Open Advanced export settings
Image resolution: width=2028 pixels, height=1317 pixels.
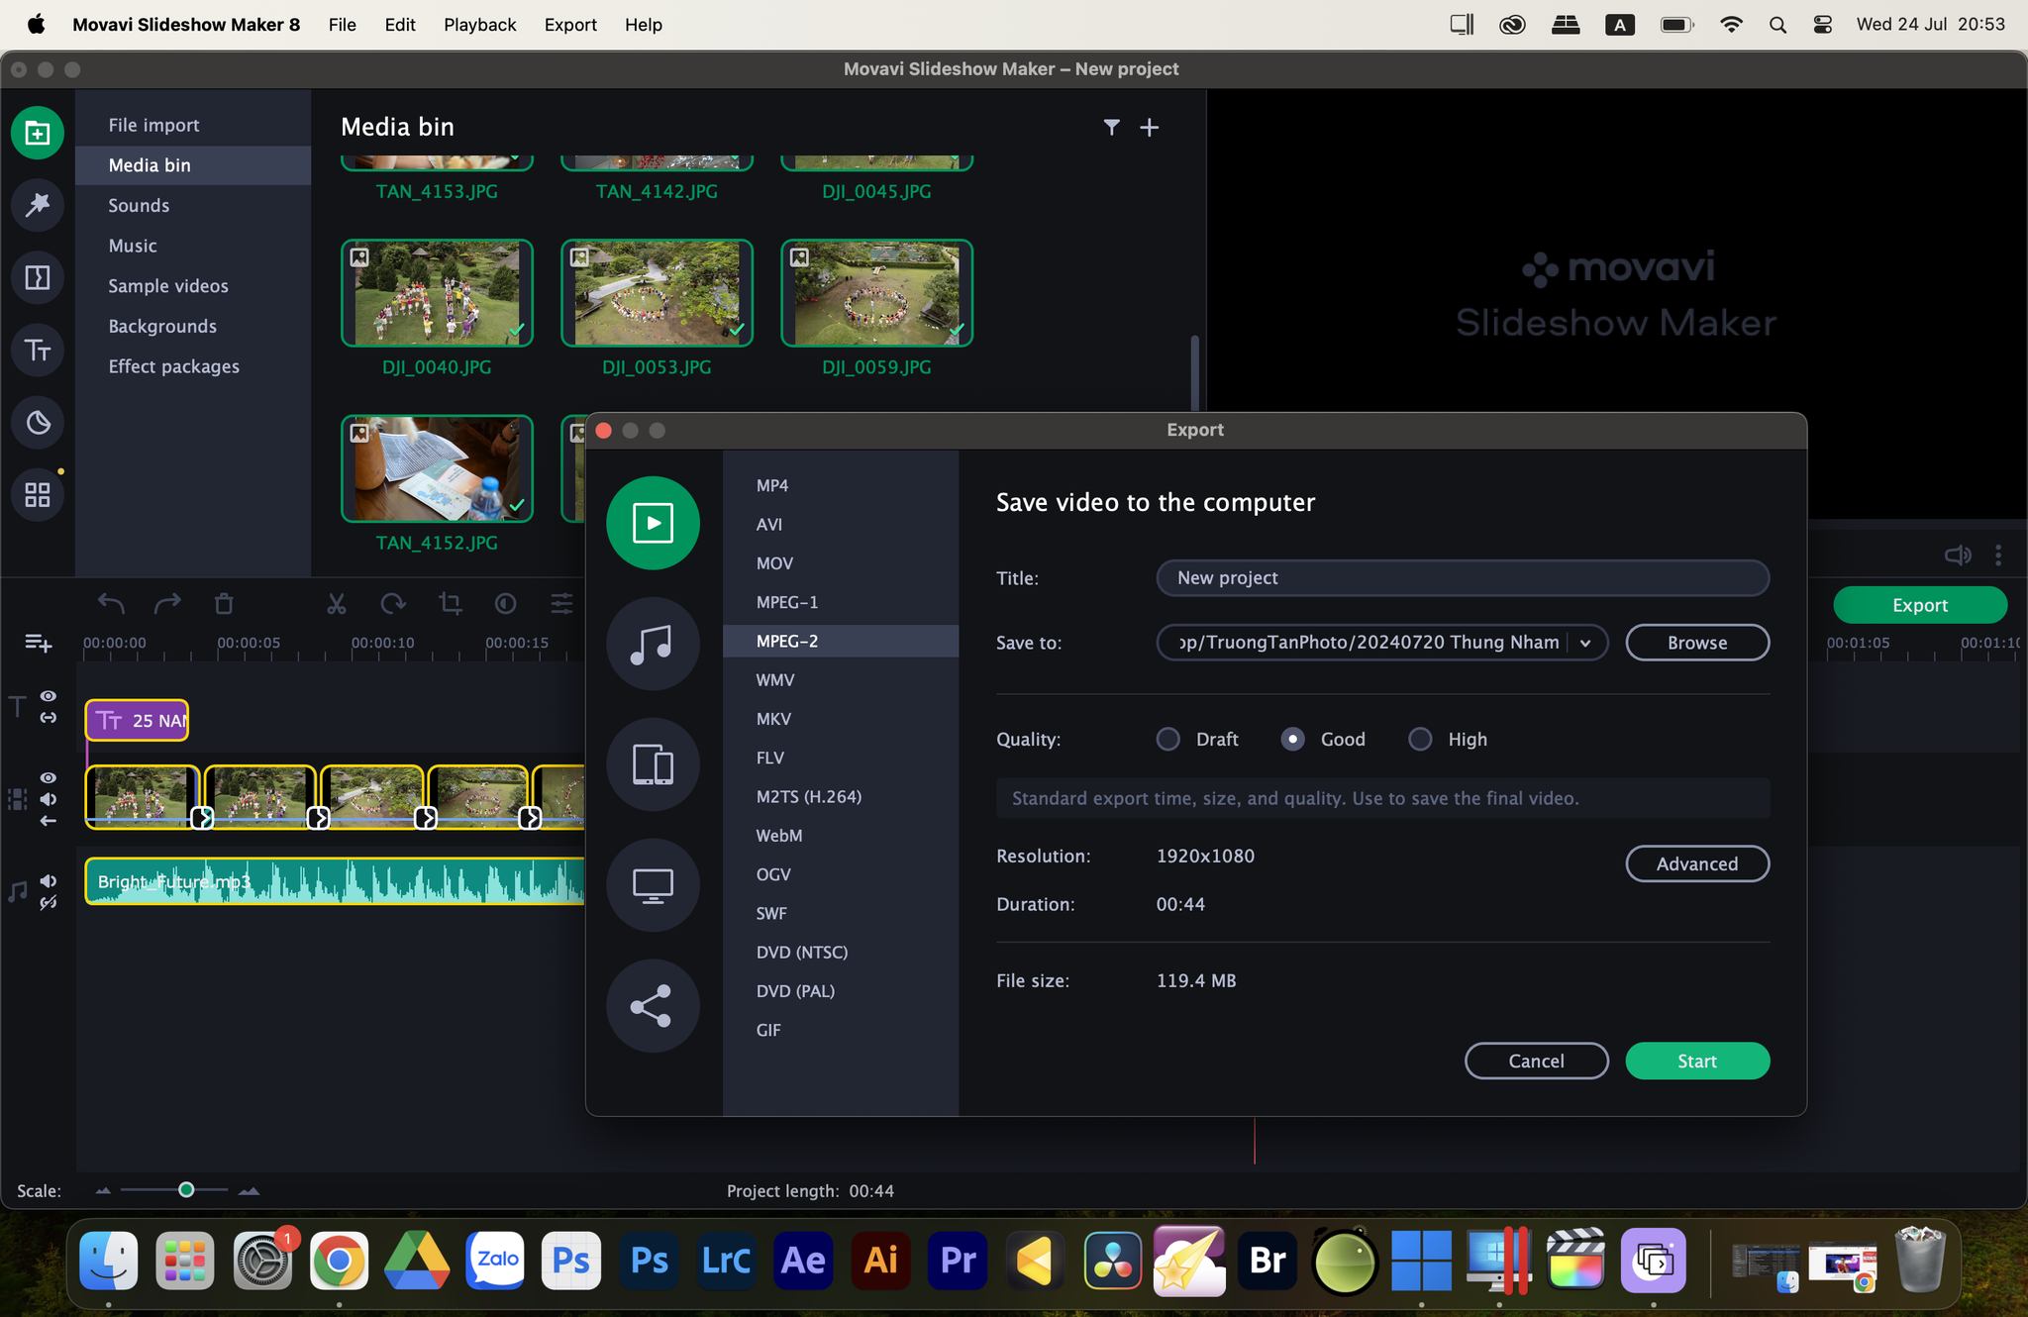tap(1696, 863)
